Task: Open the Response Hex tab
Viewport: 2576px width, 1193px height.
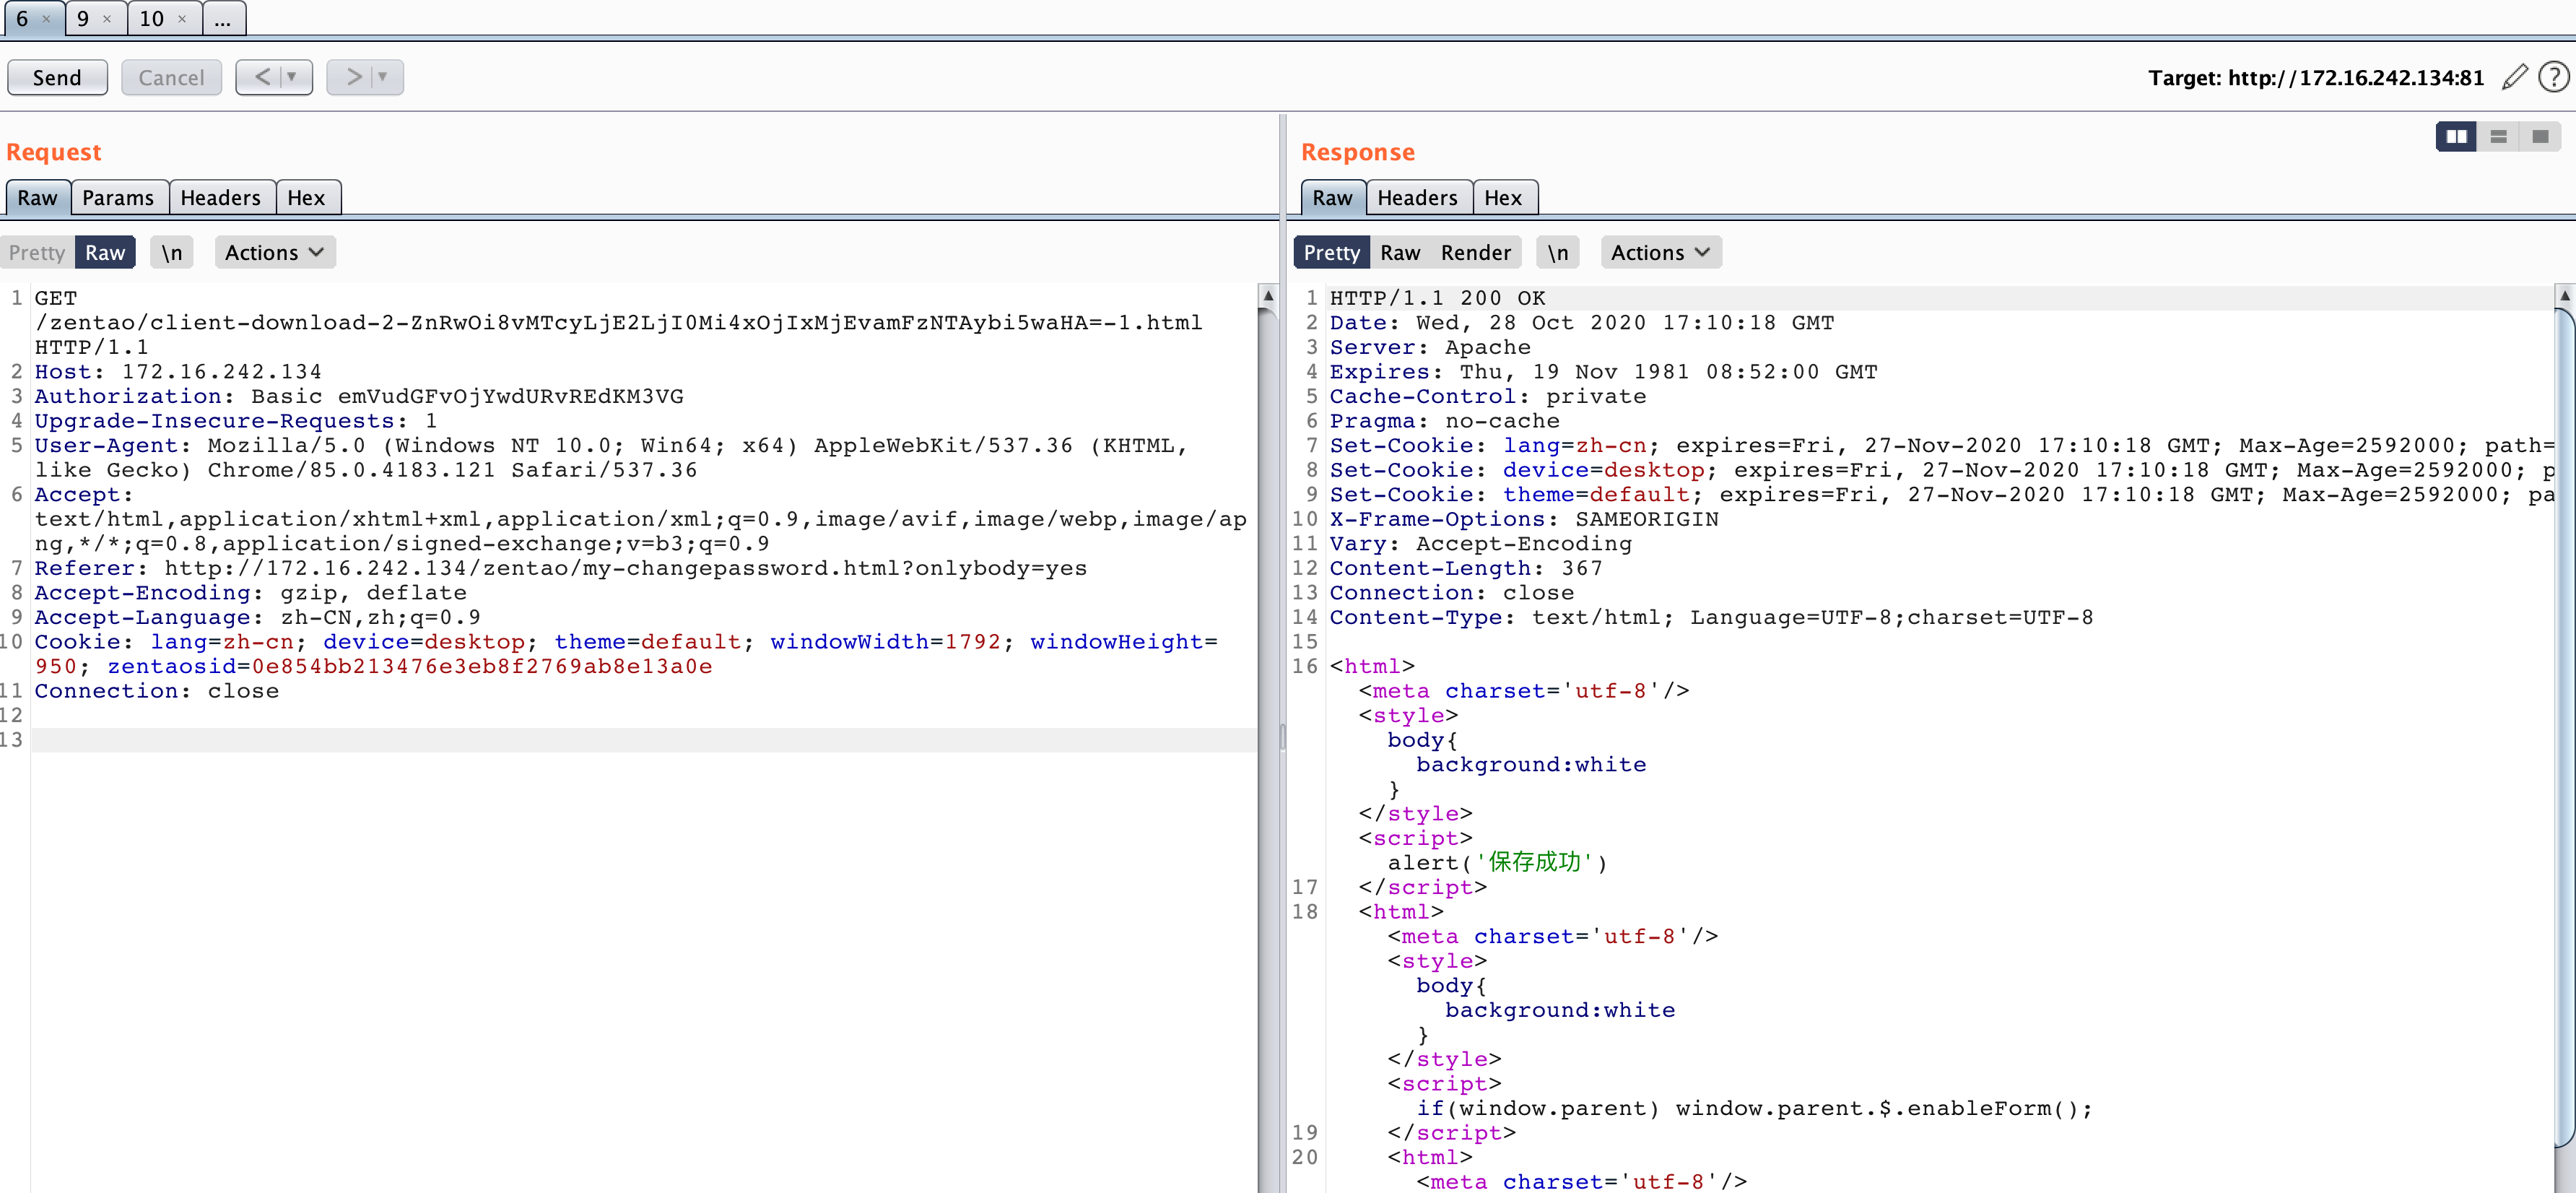Action: coord(1503,198)
